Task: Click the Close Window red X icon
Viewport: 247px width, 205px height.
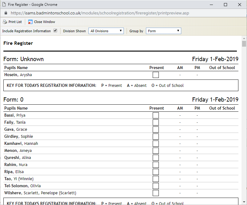Action: pyautogui.click(x=30, y=22)
